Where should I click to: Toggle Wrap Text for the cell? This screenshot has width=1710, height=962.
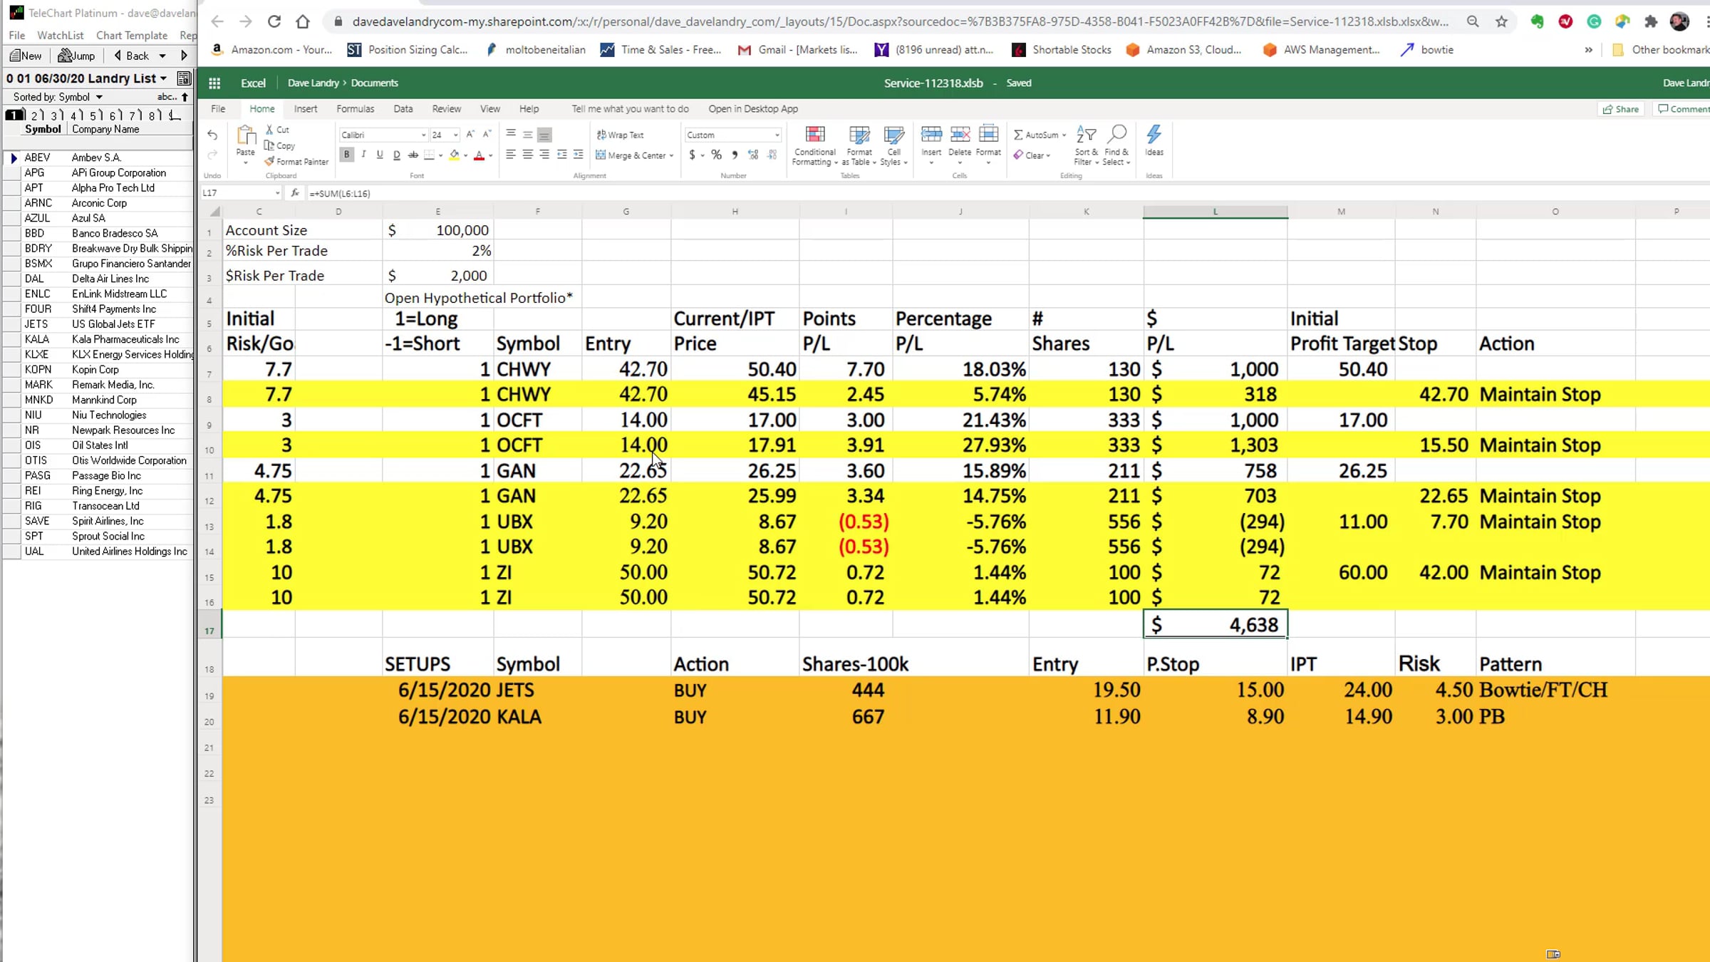coord(620,135)
